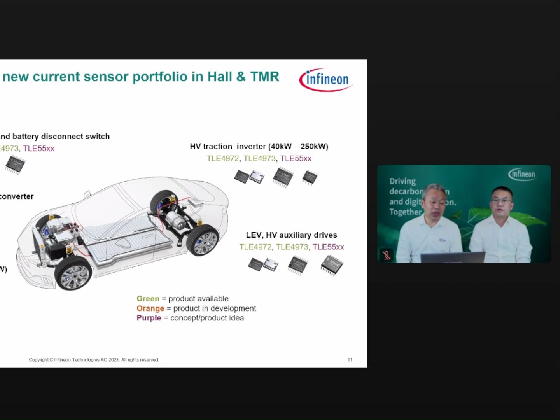Click the chip image under battery disconnect switch
Viewport: 560px width, 420px height.
pos(15,164)
